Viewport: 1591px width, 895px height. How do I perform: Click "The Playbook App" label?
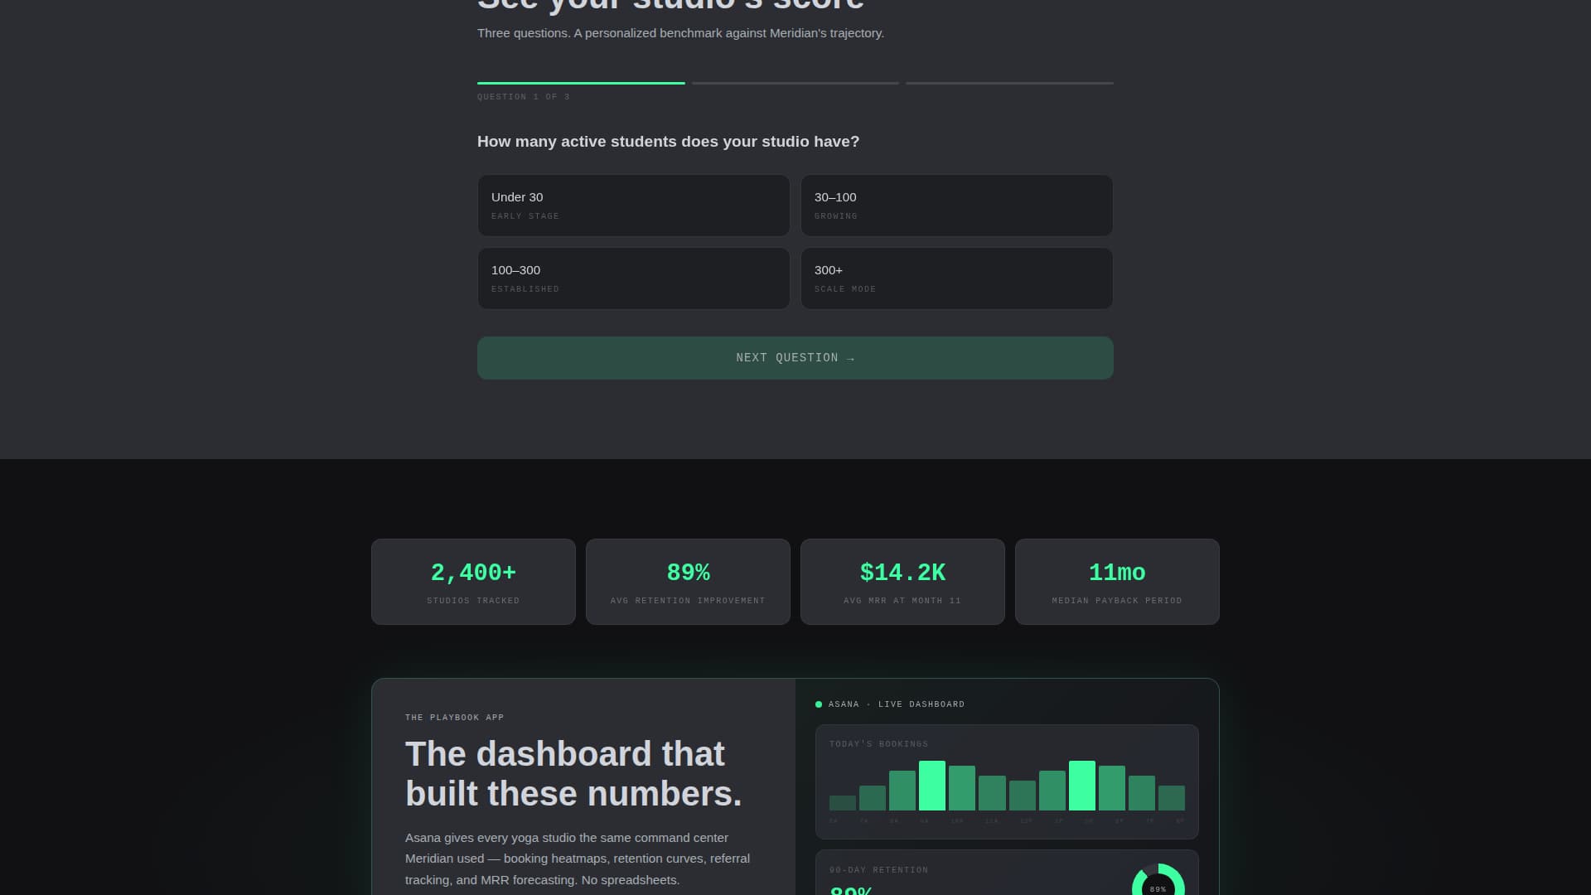pos(455,718)
